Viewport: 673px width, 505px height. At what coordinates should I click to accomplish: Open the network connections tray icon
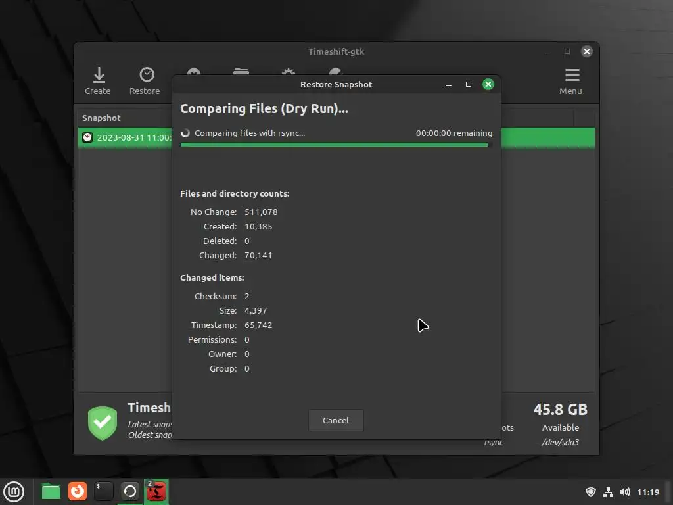coord(608,492)
